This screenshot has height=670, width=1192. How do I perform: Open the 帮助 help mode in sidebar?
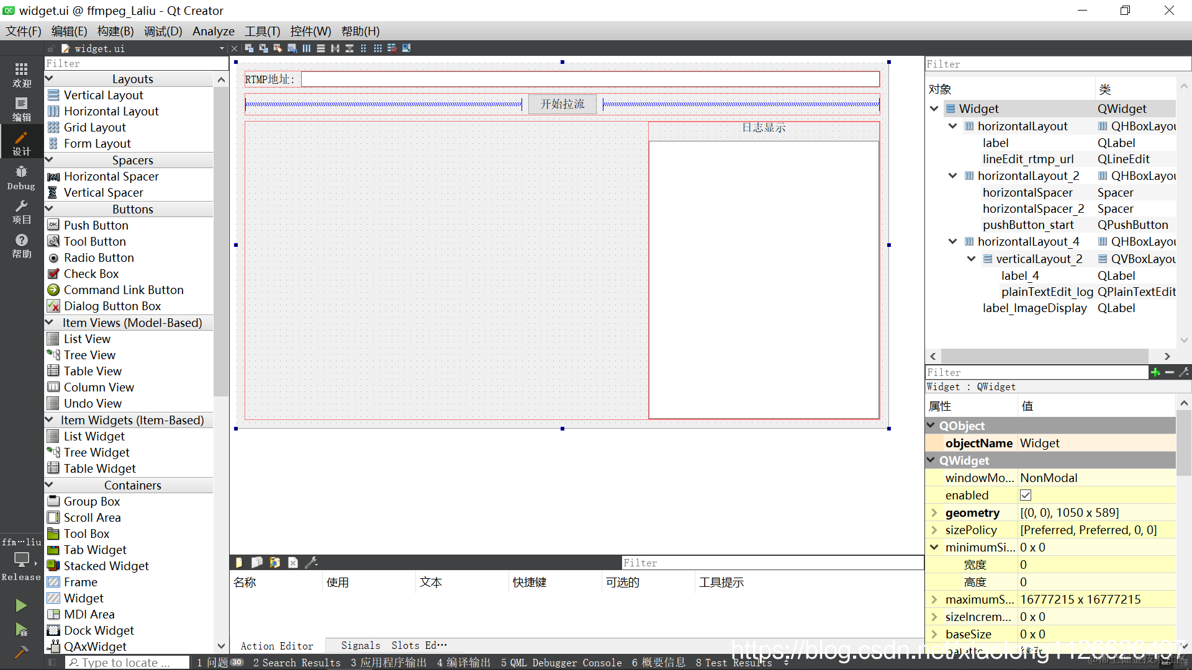pos(21,246)
